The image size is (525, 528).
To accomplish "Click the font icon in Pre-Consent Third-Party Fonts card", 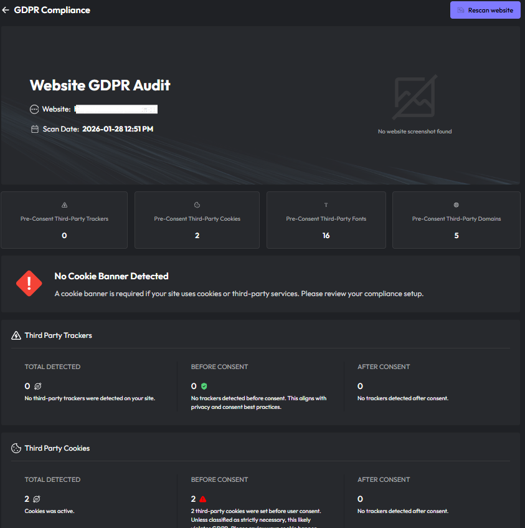I will click(326, 205).
